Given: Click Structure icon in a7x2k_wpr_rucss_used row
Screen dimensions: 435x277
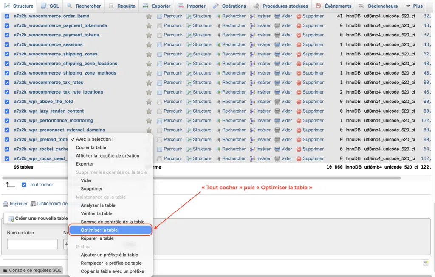Looking at the screenshot, I should [x=189, y=159].
